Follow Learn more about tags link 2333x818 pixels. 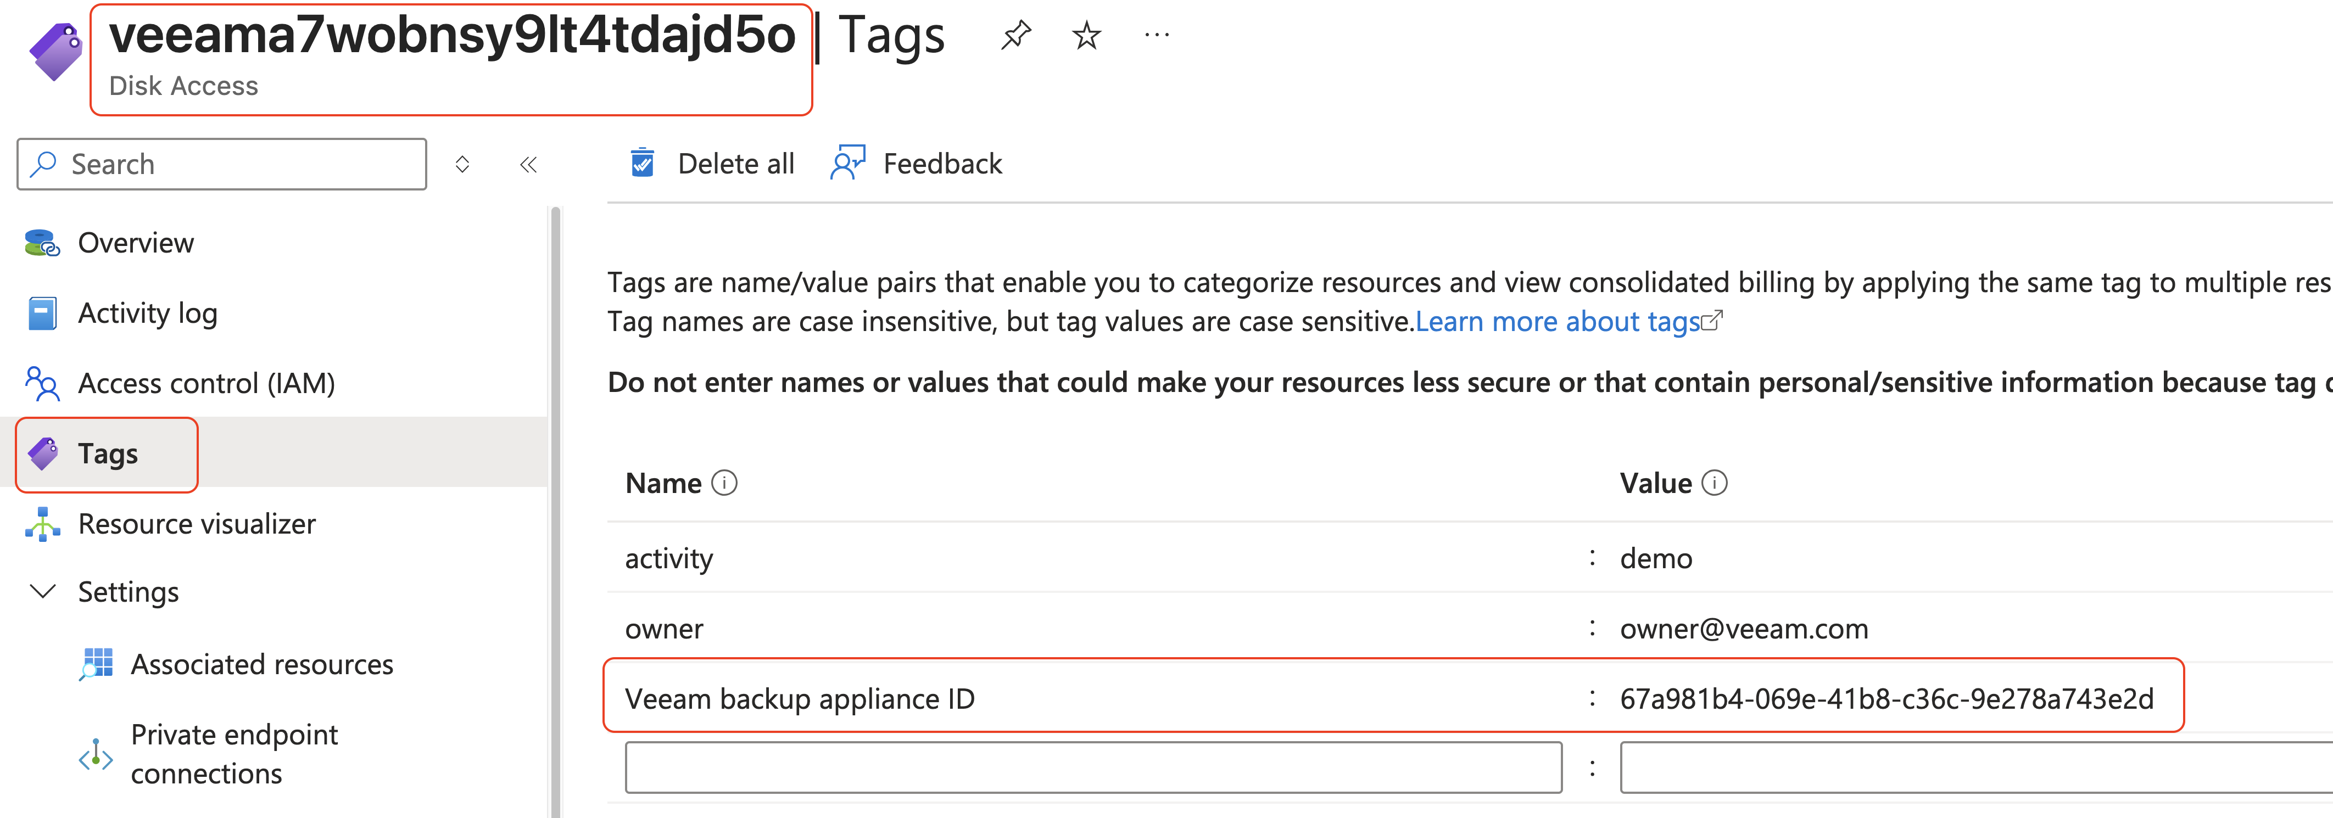(1558, 322)
